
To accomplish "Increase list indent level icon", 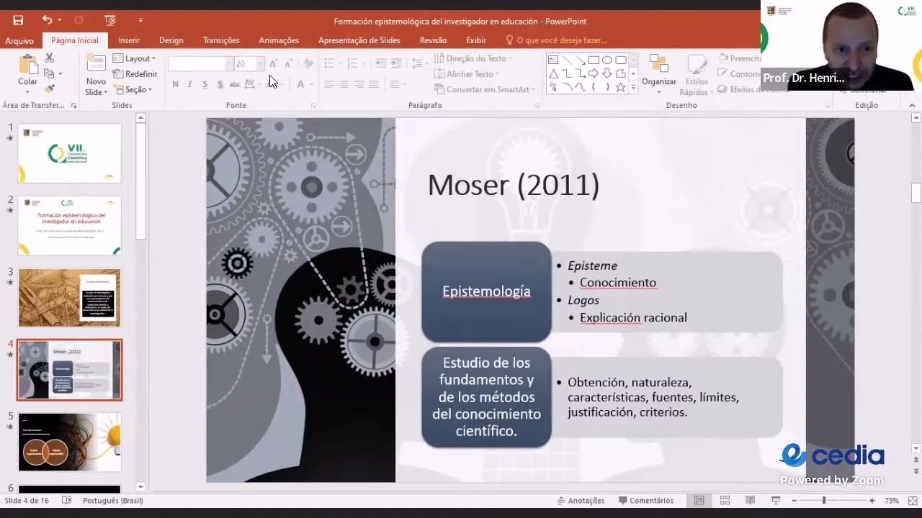I will point(396,63).
